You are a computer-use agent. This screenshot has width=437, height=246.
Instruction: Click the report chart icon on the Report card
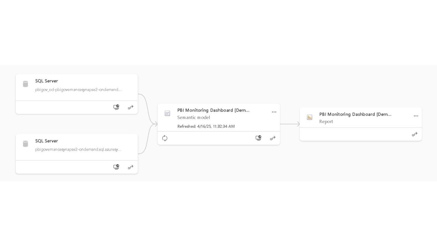click(x=309, y=117)
